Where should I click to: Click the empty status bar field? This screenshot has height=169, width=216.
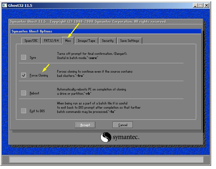coord(106,160)
